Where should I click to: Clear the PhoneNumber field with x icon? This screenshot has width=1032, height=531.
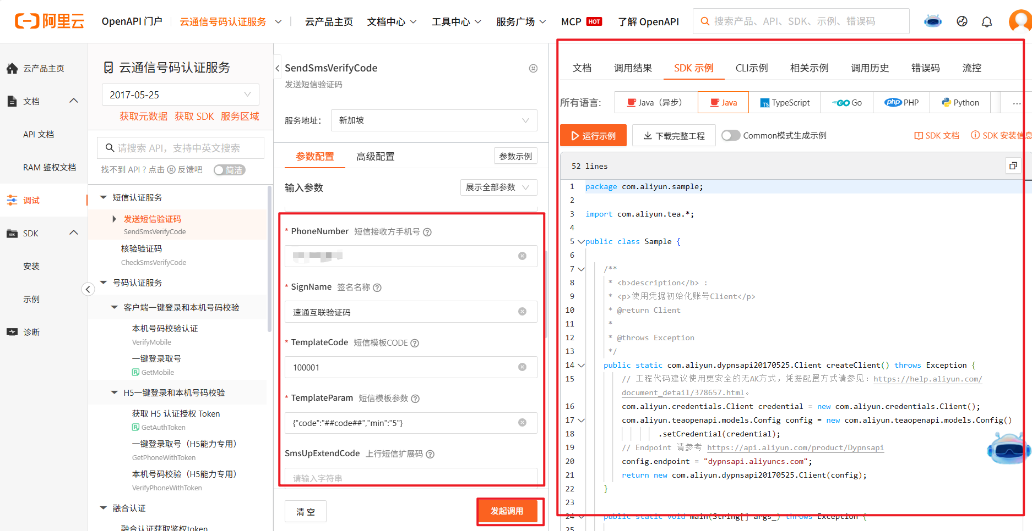click(522, 256)
